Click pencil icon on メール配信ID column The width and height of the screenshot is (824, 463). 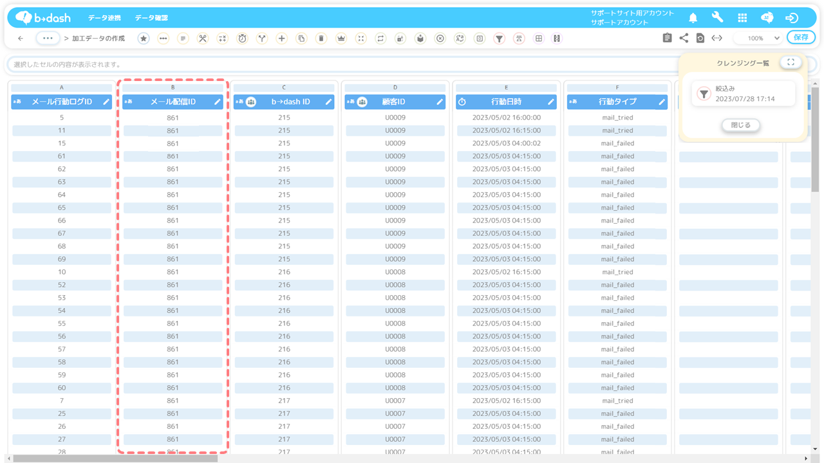coord(218,102)
